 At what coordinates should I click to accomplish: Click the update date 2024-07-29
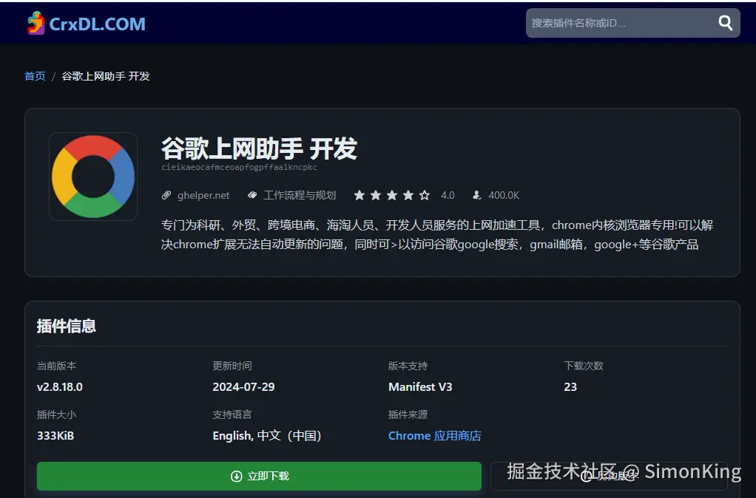pos(243,386)
